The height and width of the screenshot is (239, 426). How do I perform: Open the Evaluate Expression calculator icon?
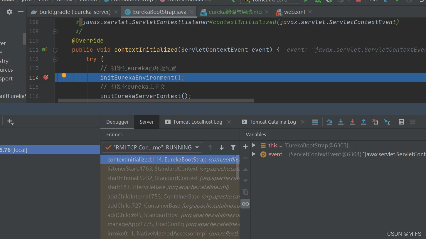tap(401, 122)
